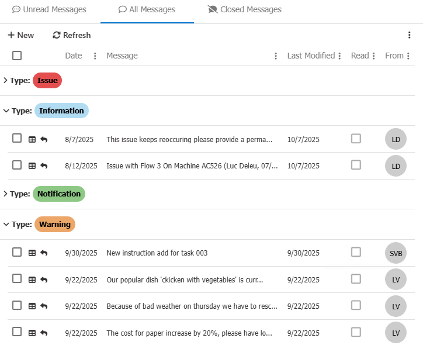
Task: Reply to the Flow 3 Machine AC526 message
Action: [x=44, y=165]
